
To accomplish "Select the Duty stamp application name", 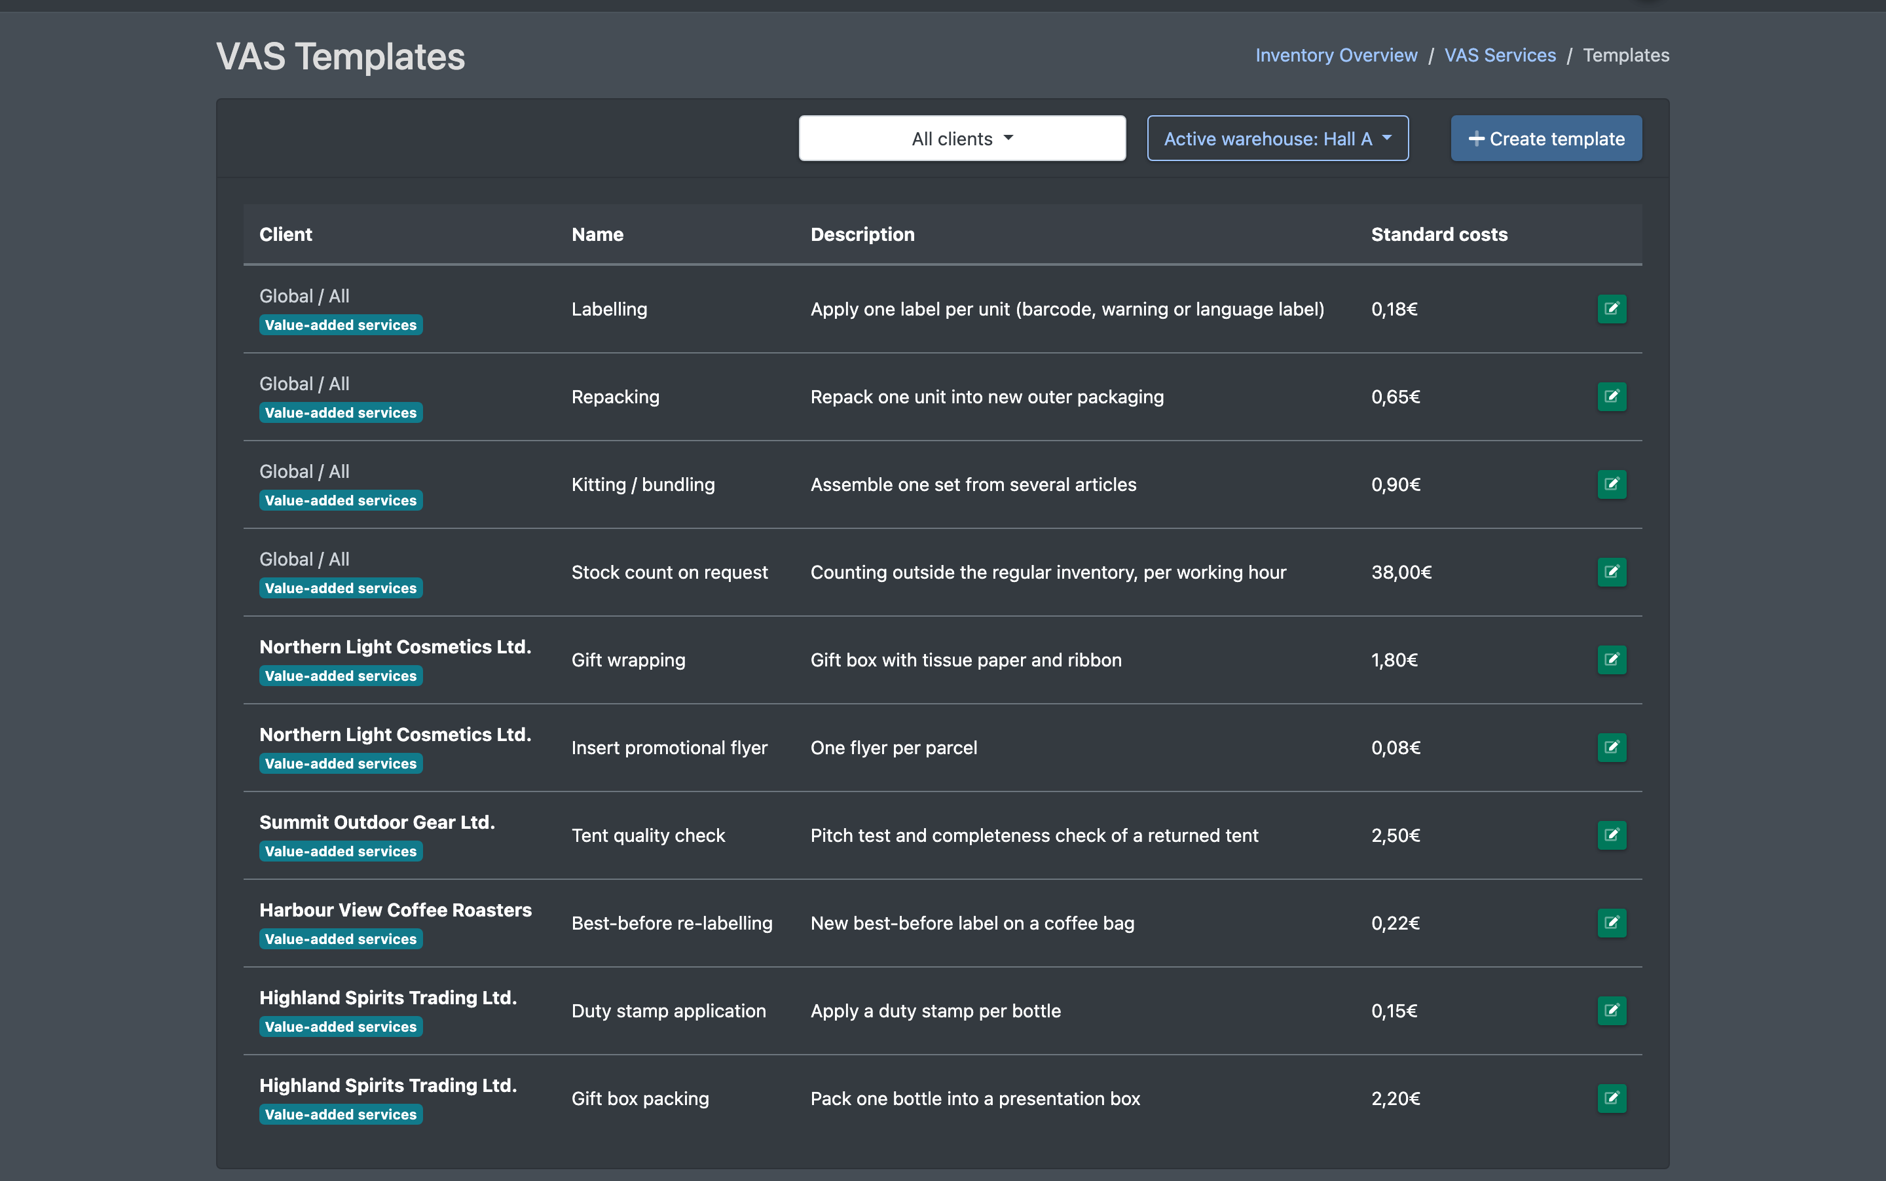I will point(669,1011).
